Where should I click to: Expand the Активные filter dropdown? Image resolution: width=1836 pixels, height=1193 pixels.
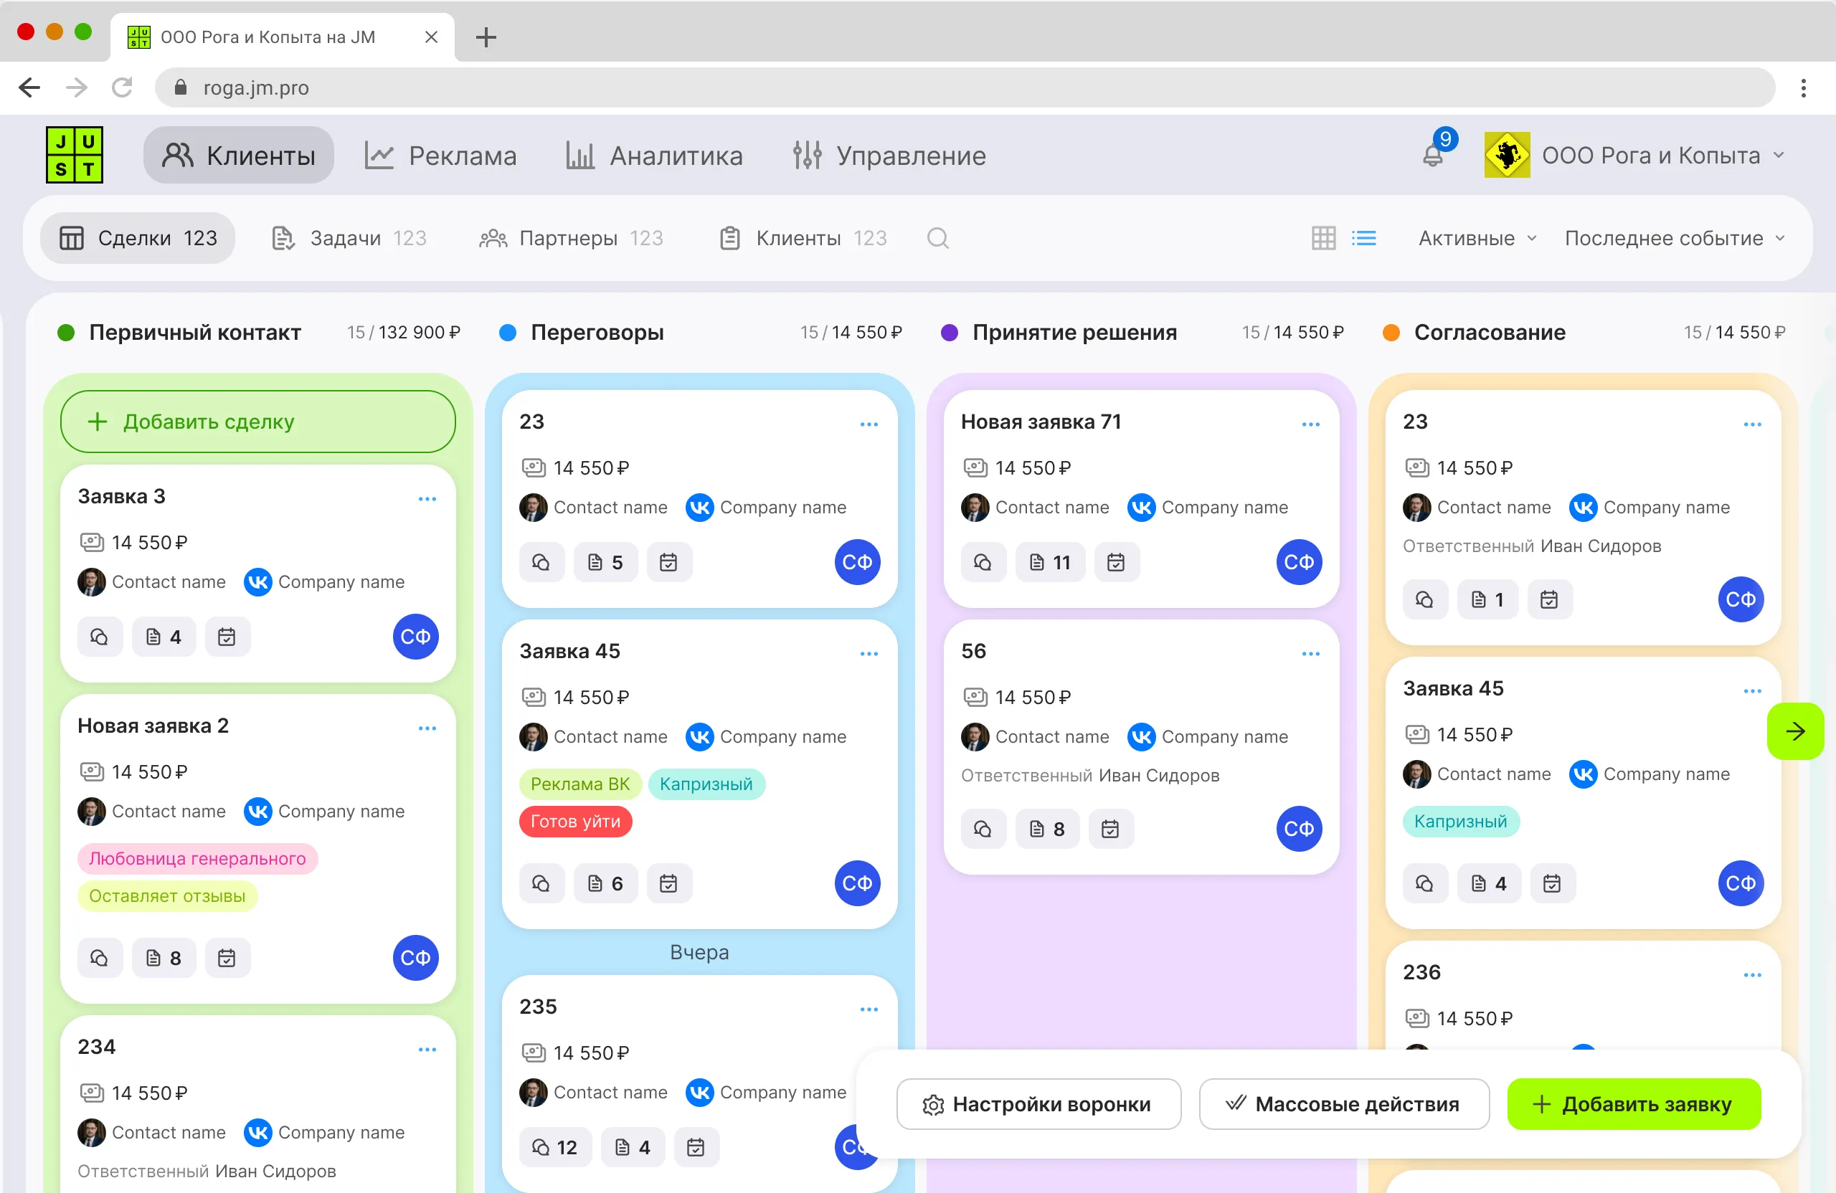[x=1477, y=238]
